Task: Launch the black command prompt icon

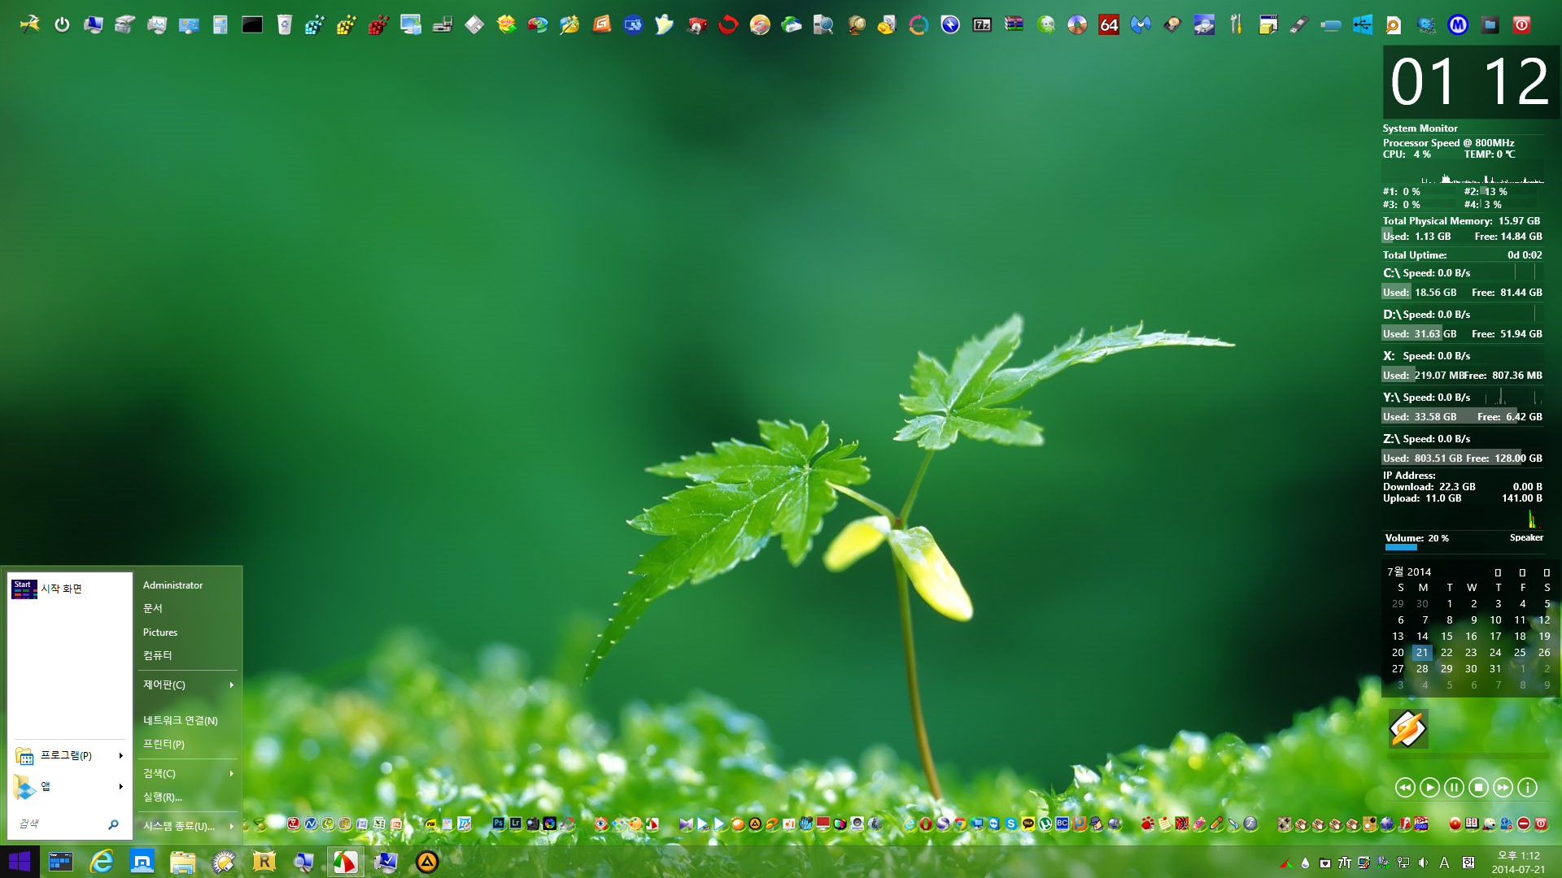Action: (x=252, y=24)
